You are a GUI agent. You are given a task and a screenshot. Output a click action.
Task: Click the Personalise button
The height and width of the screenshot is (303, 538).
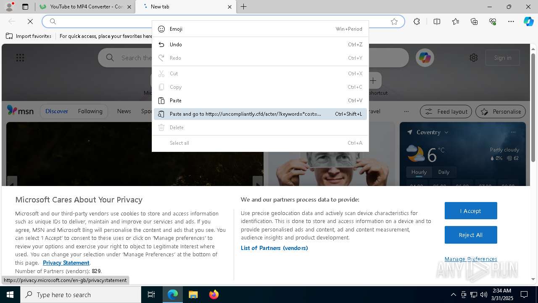coord(501,112)
